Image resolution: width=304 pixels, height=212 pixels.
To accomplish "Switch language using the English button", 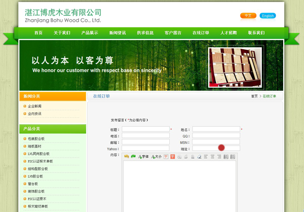I will 268,16.
